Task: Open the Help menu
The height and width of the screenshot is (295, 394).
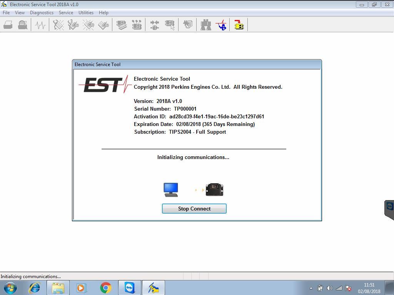Action: [x=104, y=13]
